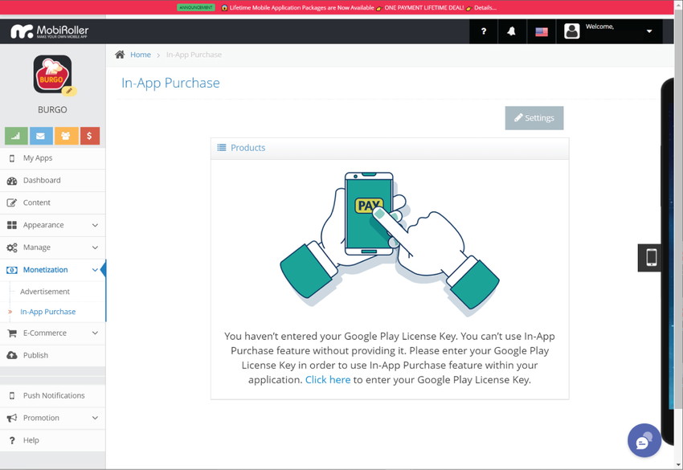This screenshot has width=683, height=470.
Task: Click the MobiRoller logo in header
Action: point(47,31)
